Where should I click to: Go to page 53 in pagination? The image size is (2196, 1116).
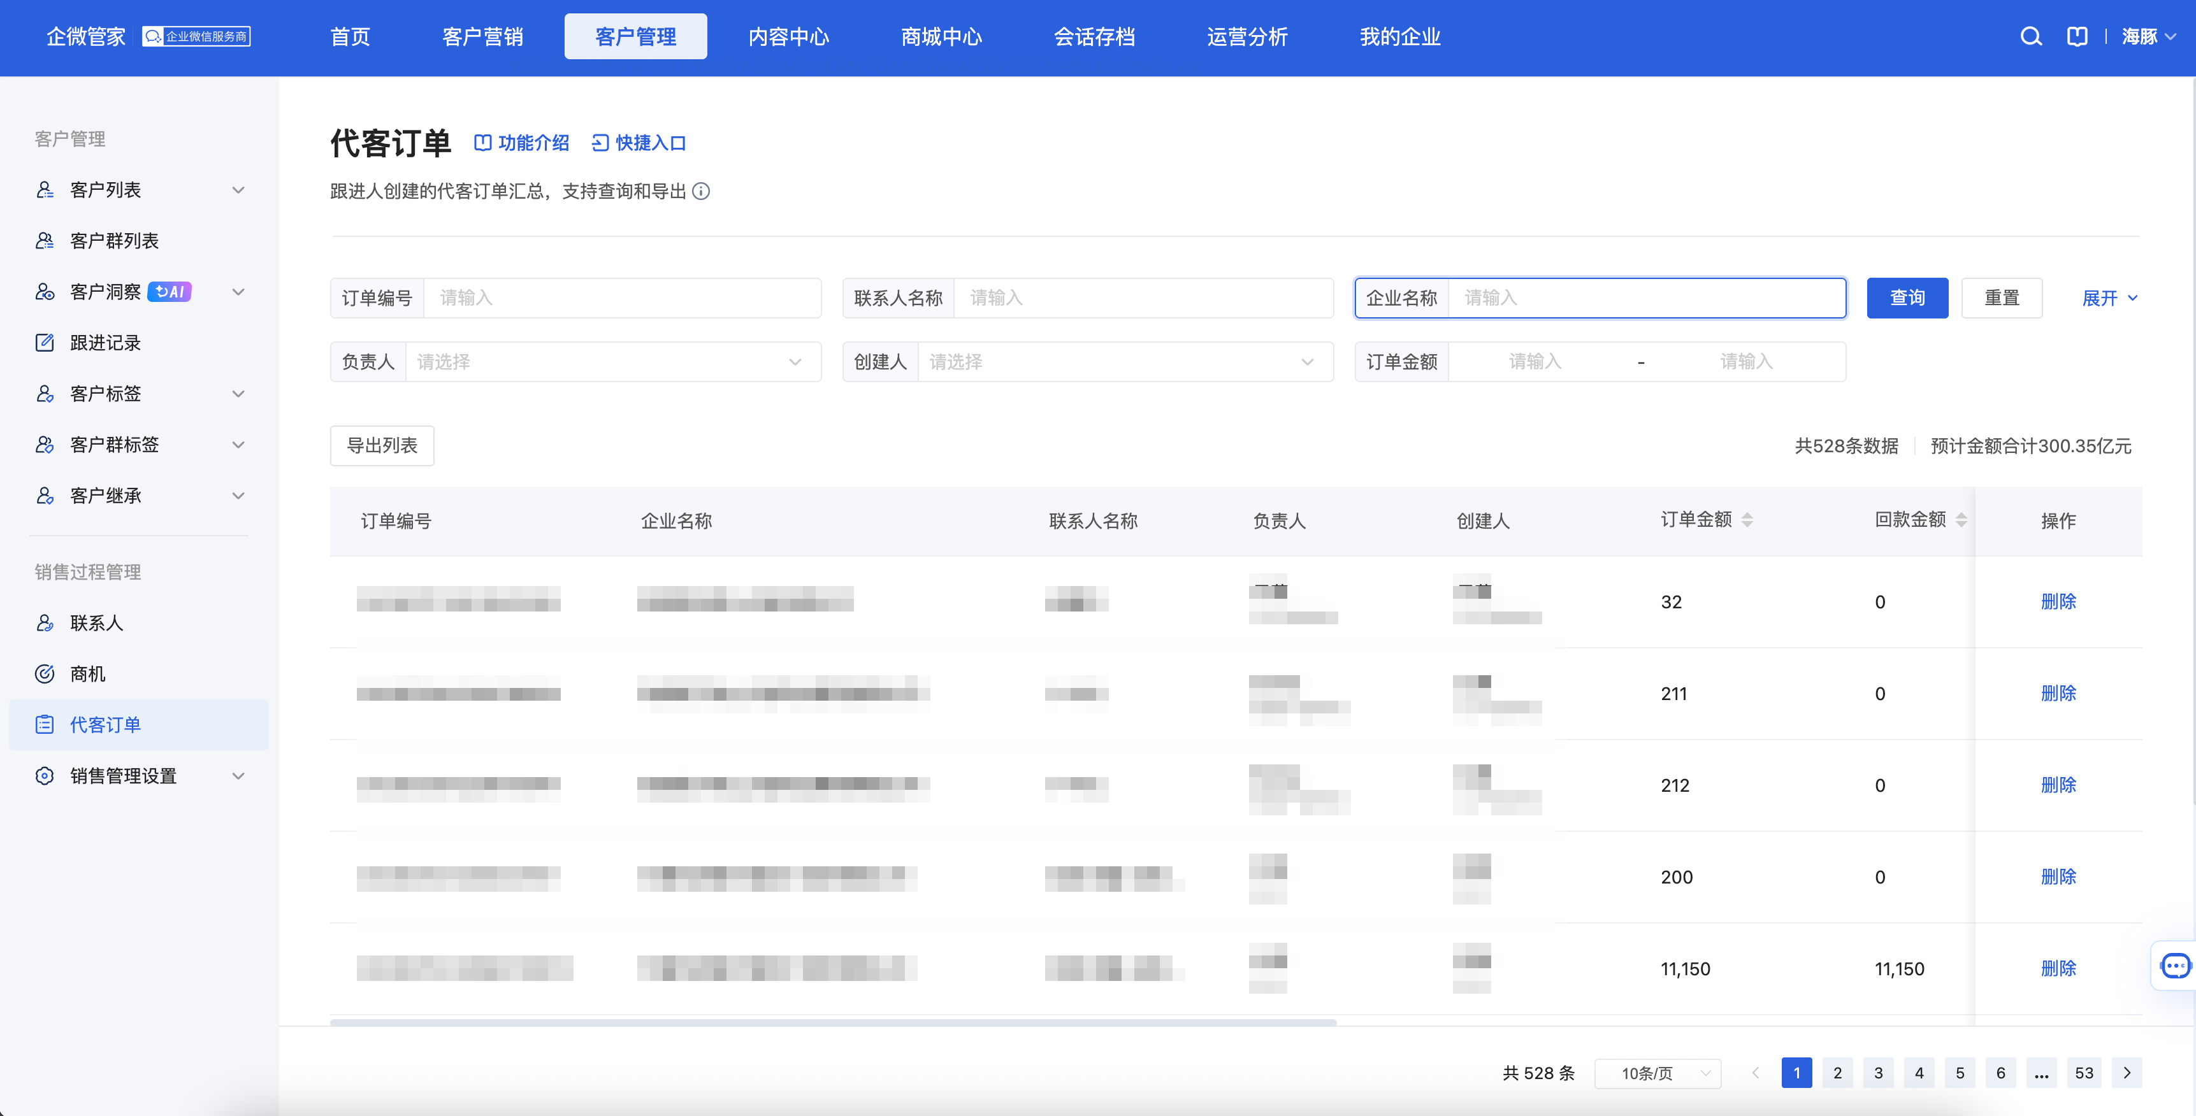[2083, 1073]
